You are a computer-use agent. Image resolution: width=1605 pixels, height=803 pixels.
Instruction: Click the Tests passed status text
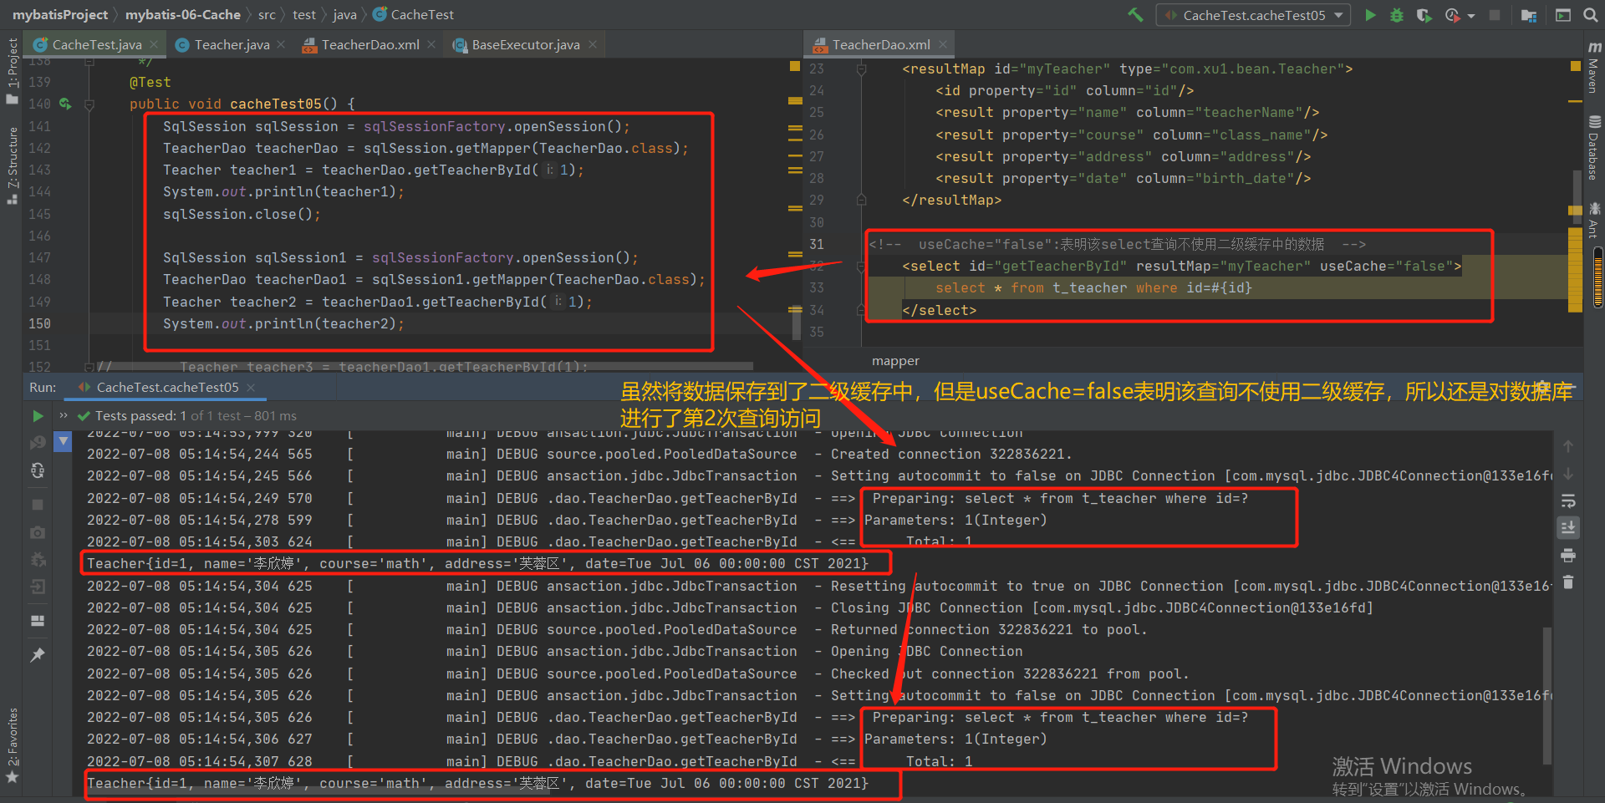[196, 415]
